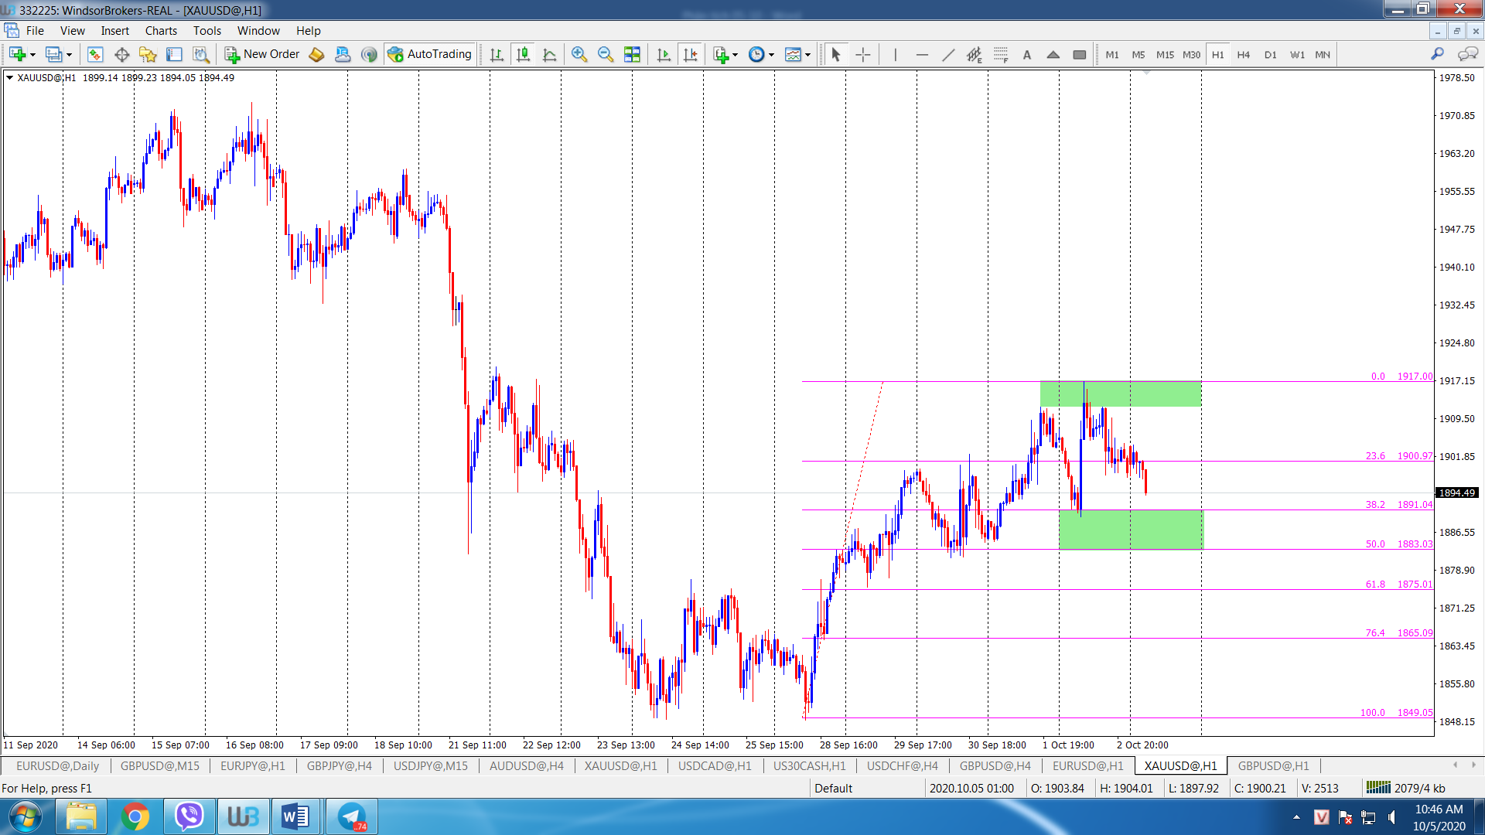Viewport: 1485px width, 835px height.
Task: Toggle the Terminal panel icon
Action: (174, 54)
